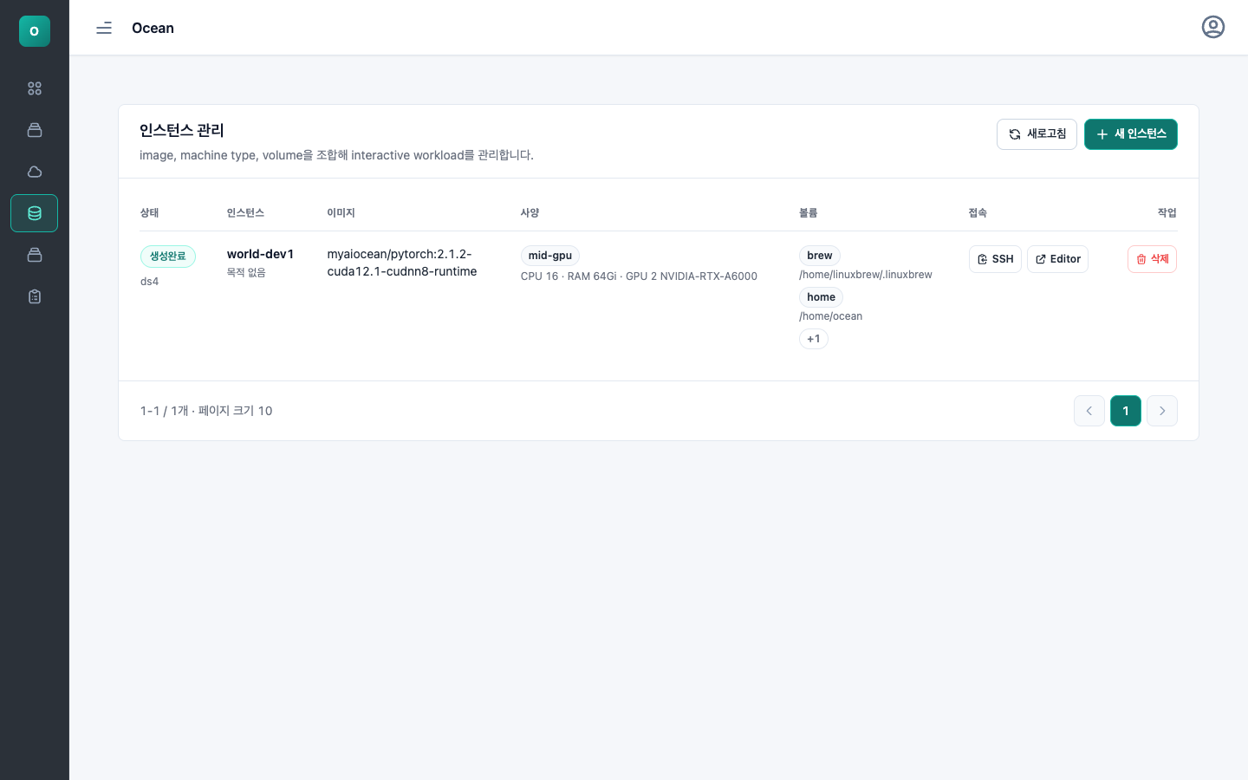This screenshot has height=780, width=1248.
Task: Toggle the sidebar hamburger menu
Action: [x=104, y=28]
